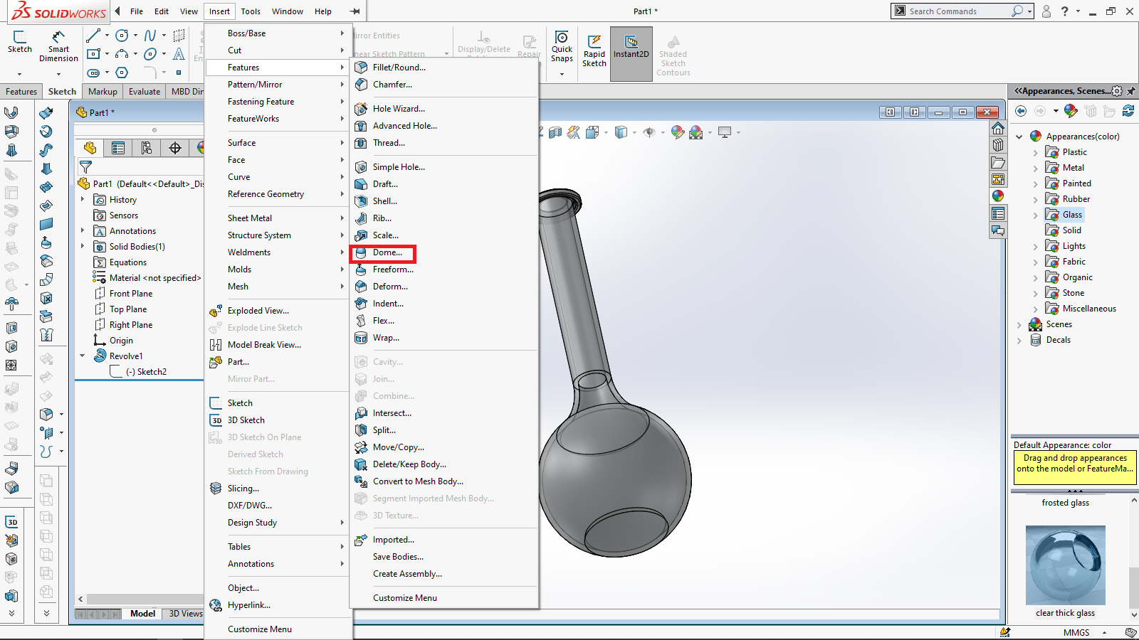Expand the Glass appearance folder

[x=1035, y=215]
